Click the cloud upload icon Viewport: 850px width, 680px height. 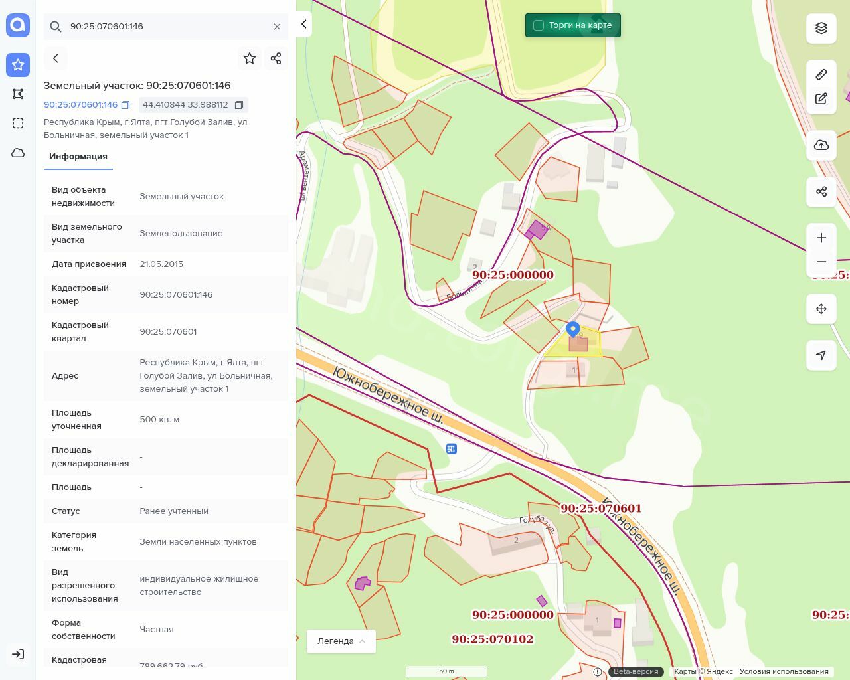point(821,145)
